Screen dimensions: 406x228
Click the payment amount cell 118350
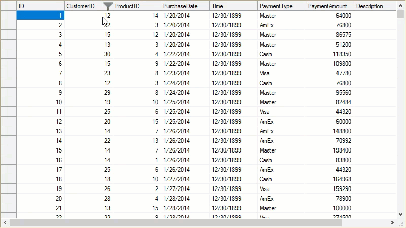coord(330,54)
